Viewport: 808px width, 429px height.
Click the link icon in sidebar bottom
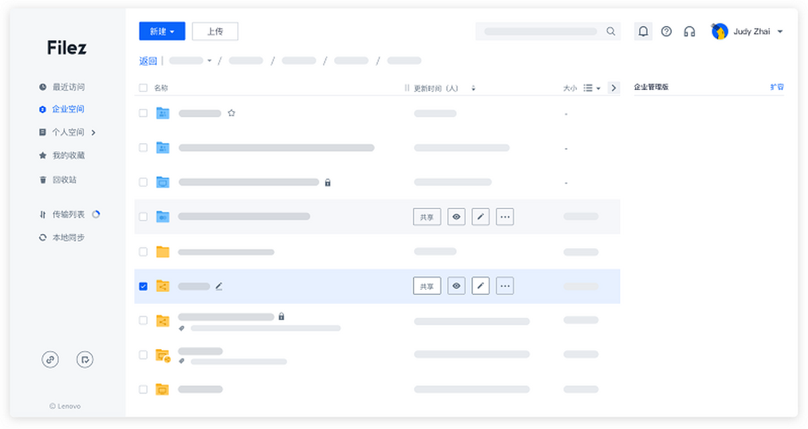point(50,360)
